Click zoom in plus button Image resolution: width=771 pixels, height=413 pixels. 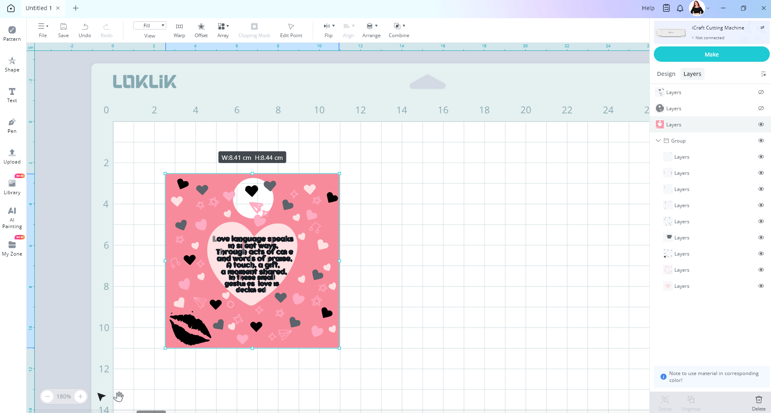click(80, 396)
